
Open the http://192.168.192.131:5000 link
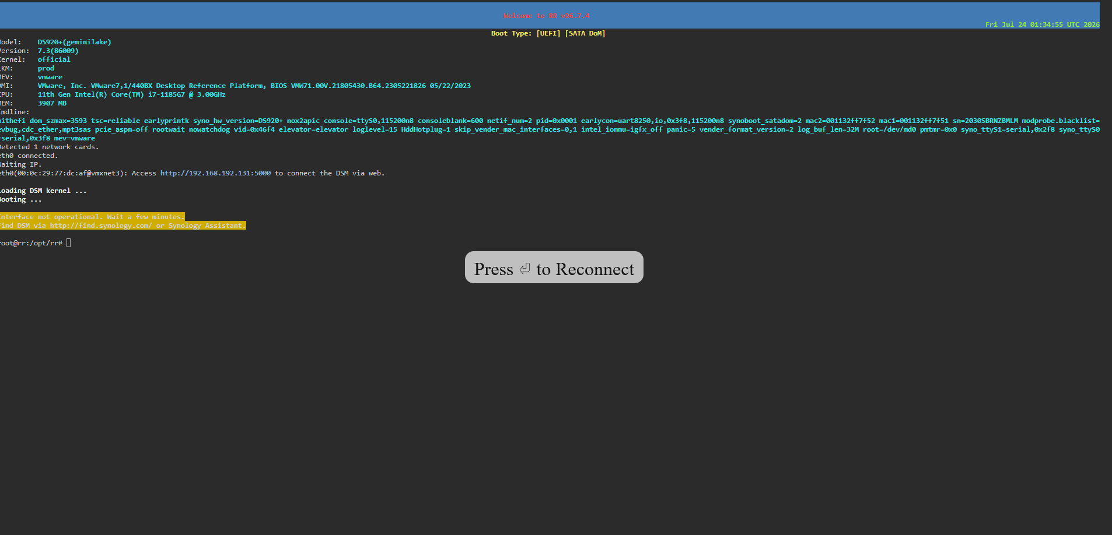[215, 173]
